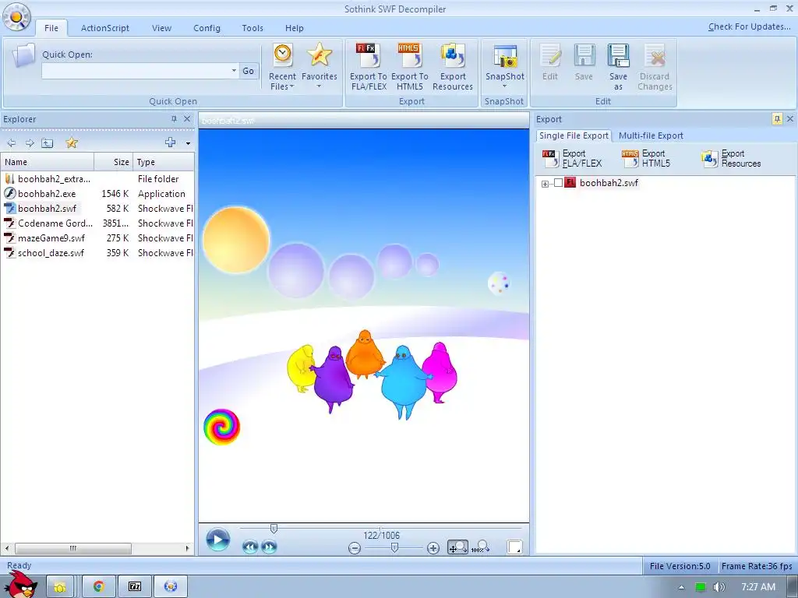798x598 pixels.
Task: Click the add plus icon in Explorer
Action: tap(170, 143)
